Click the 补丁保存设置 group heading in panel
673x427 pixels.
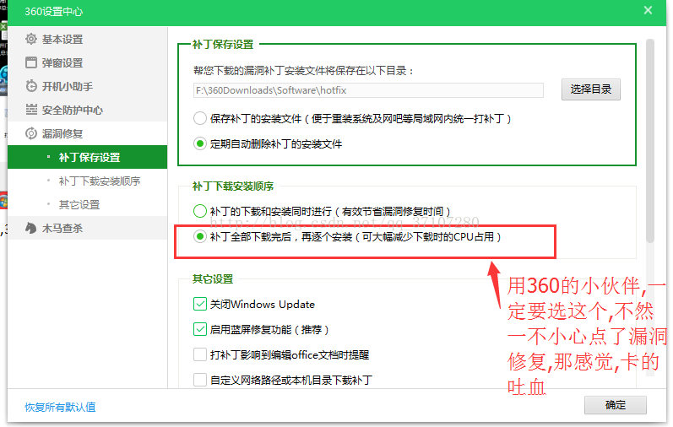223,44
